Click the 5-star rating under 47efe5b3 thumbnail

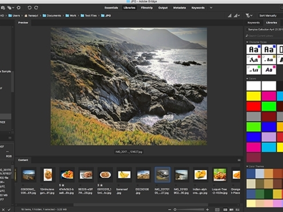point(61,185)
